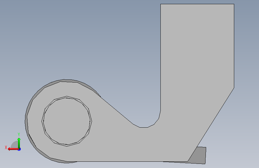Click the gray quarter-circle plane of the triad
This screenshot has width=259, height=168.
[14, 144]
